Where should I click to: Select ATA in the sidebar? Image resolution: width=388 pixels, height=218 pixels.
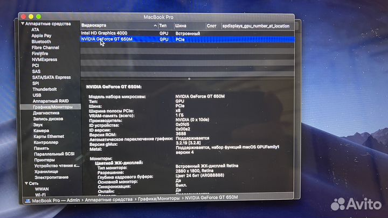[x=35, y=30]
